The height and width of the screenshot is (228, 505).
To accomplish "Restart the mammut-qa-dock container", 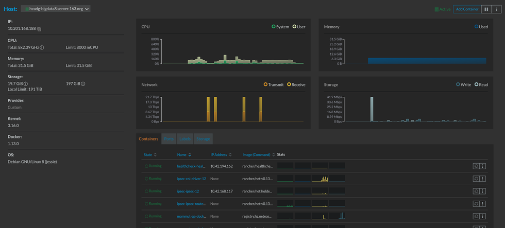I will (x=476, y=216).
